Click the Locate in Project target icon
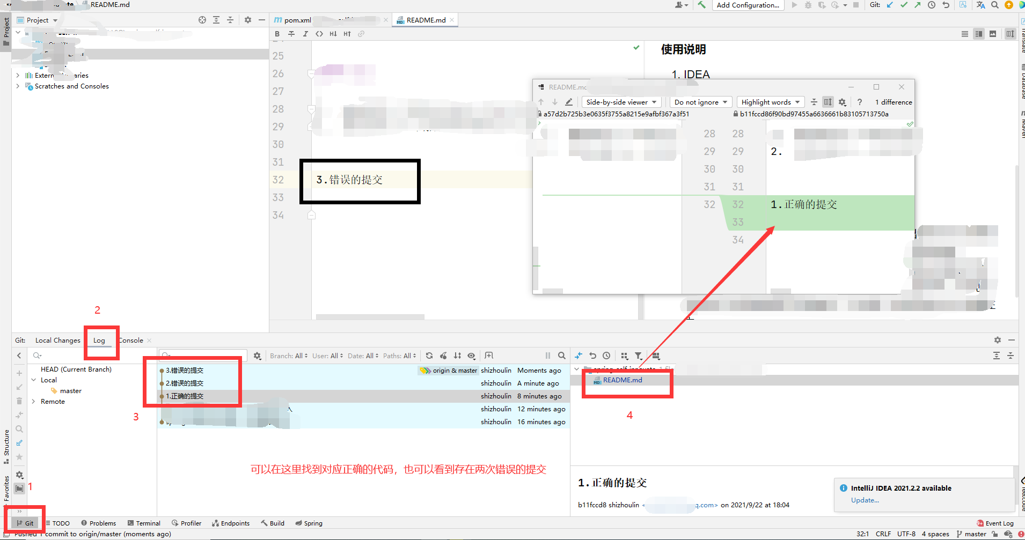Viewport: 1025px width, 540px height. [x=202, y=20]
